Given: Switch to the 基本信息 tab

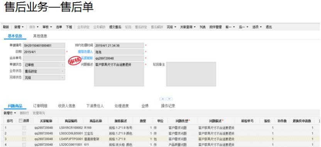Looking at the screenshot, I should pos(15,36).
